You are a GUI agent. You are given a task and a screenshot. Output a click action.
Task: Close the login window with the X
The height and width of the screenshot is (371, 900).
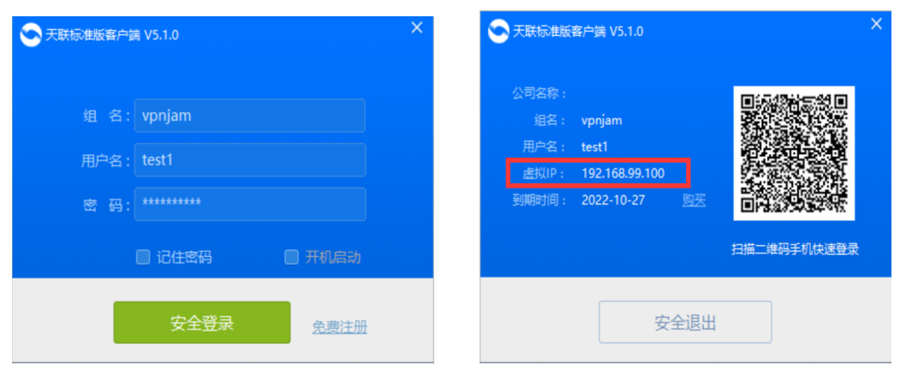coord(417,27)
